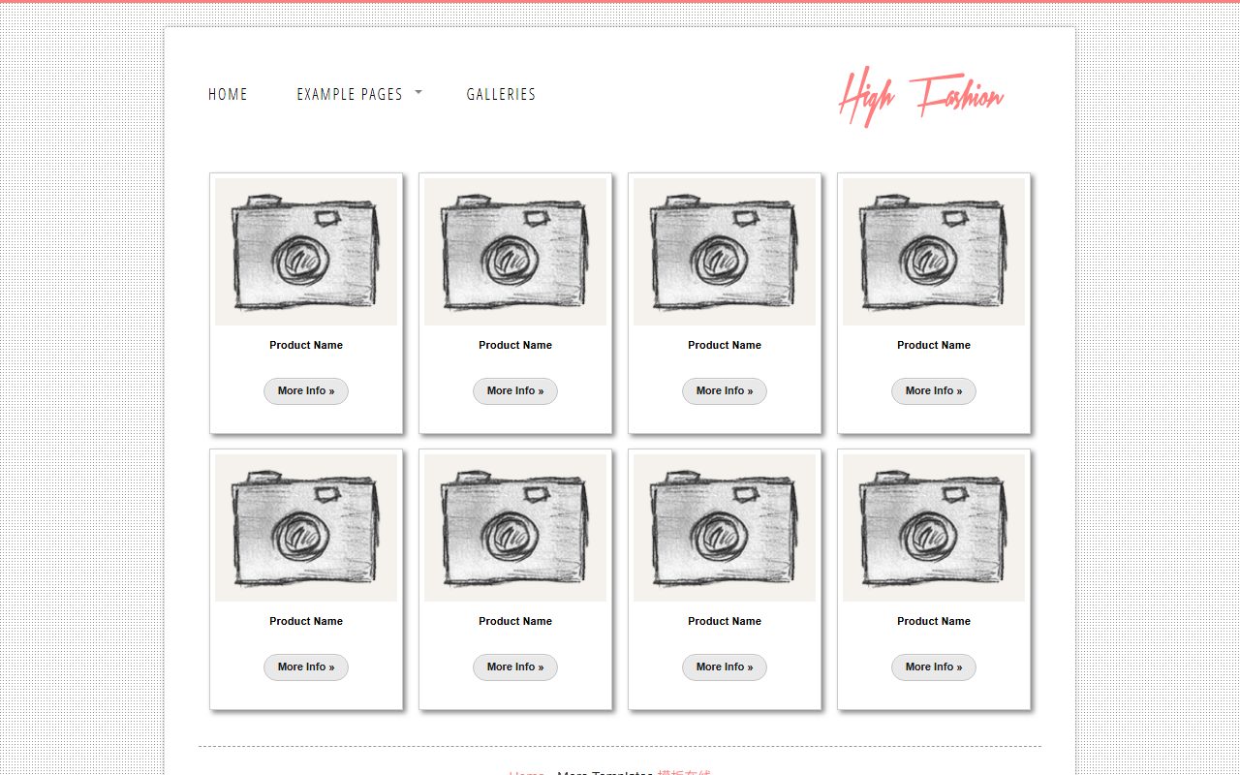This screenshot has height=775, width=1240.
Task: Open second camera thumbnail in top row
Action: point(515,252)
